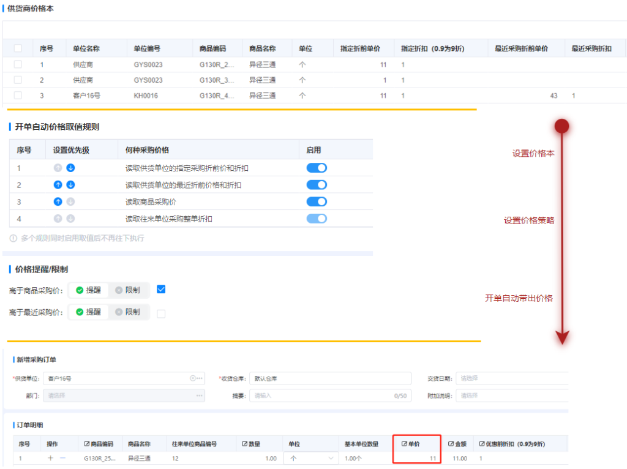This screenshot has width=627, height=469.
Task: Open the 单位 dropdown in order details
Action: pos(310,458)
